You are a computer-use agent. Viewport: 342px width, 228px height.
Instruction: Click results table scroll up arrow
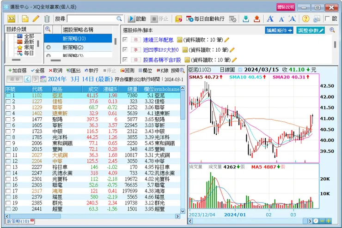(x=183, y=89)
